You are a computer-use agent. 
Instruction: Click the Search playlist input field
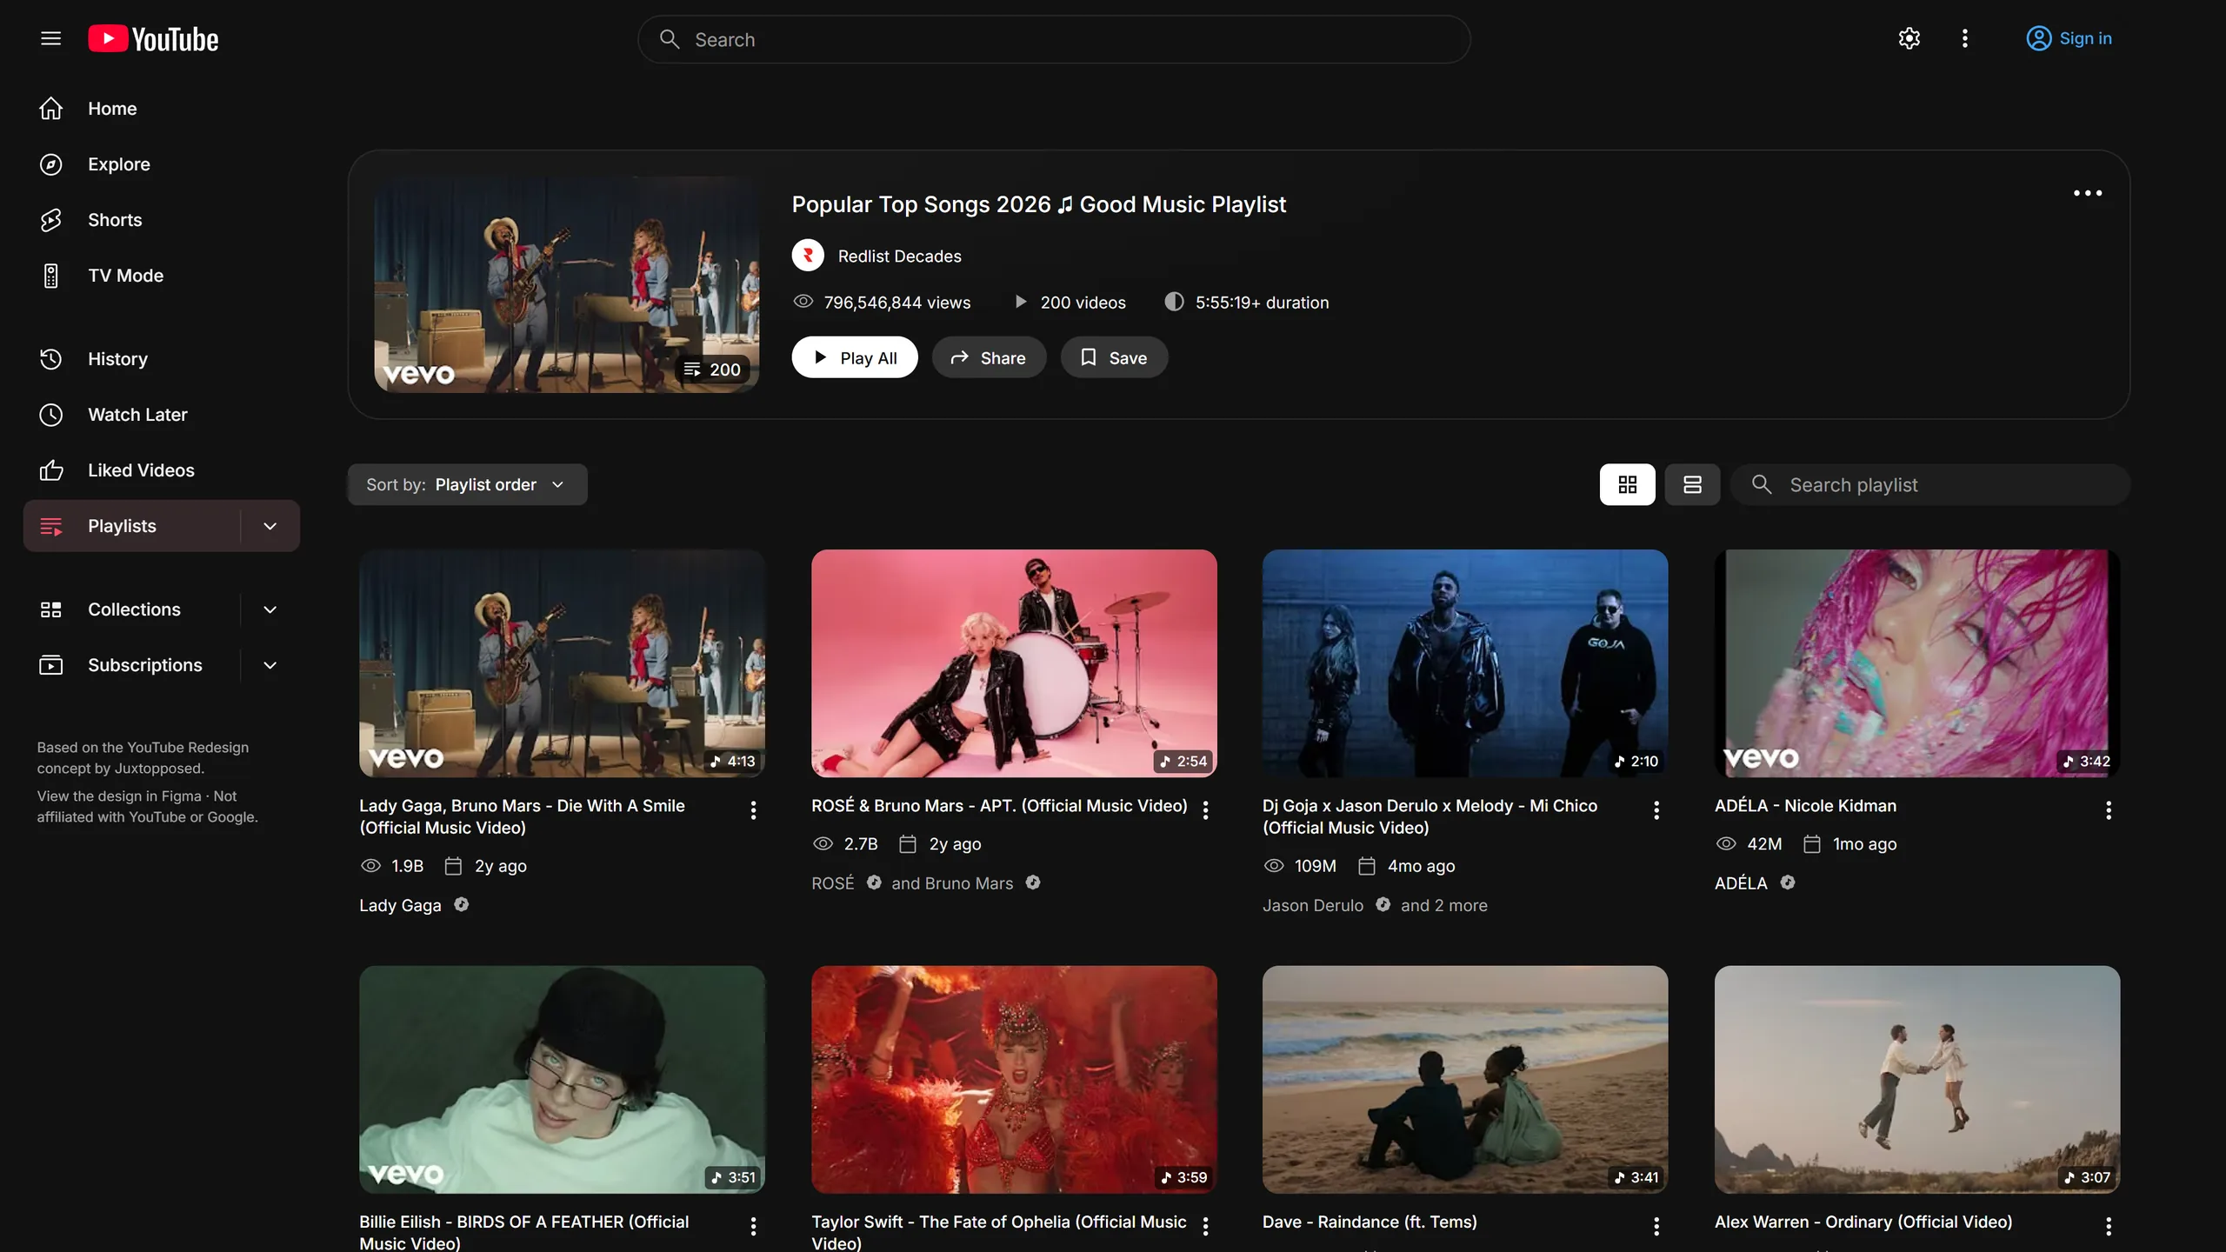click(x=1930, y=484)
